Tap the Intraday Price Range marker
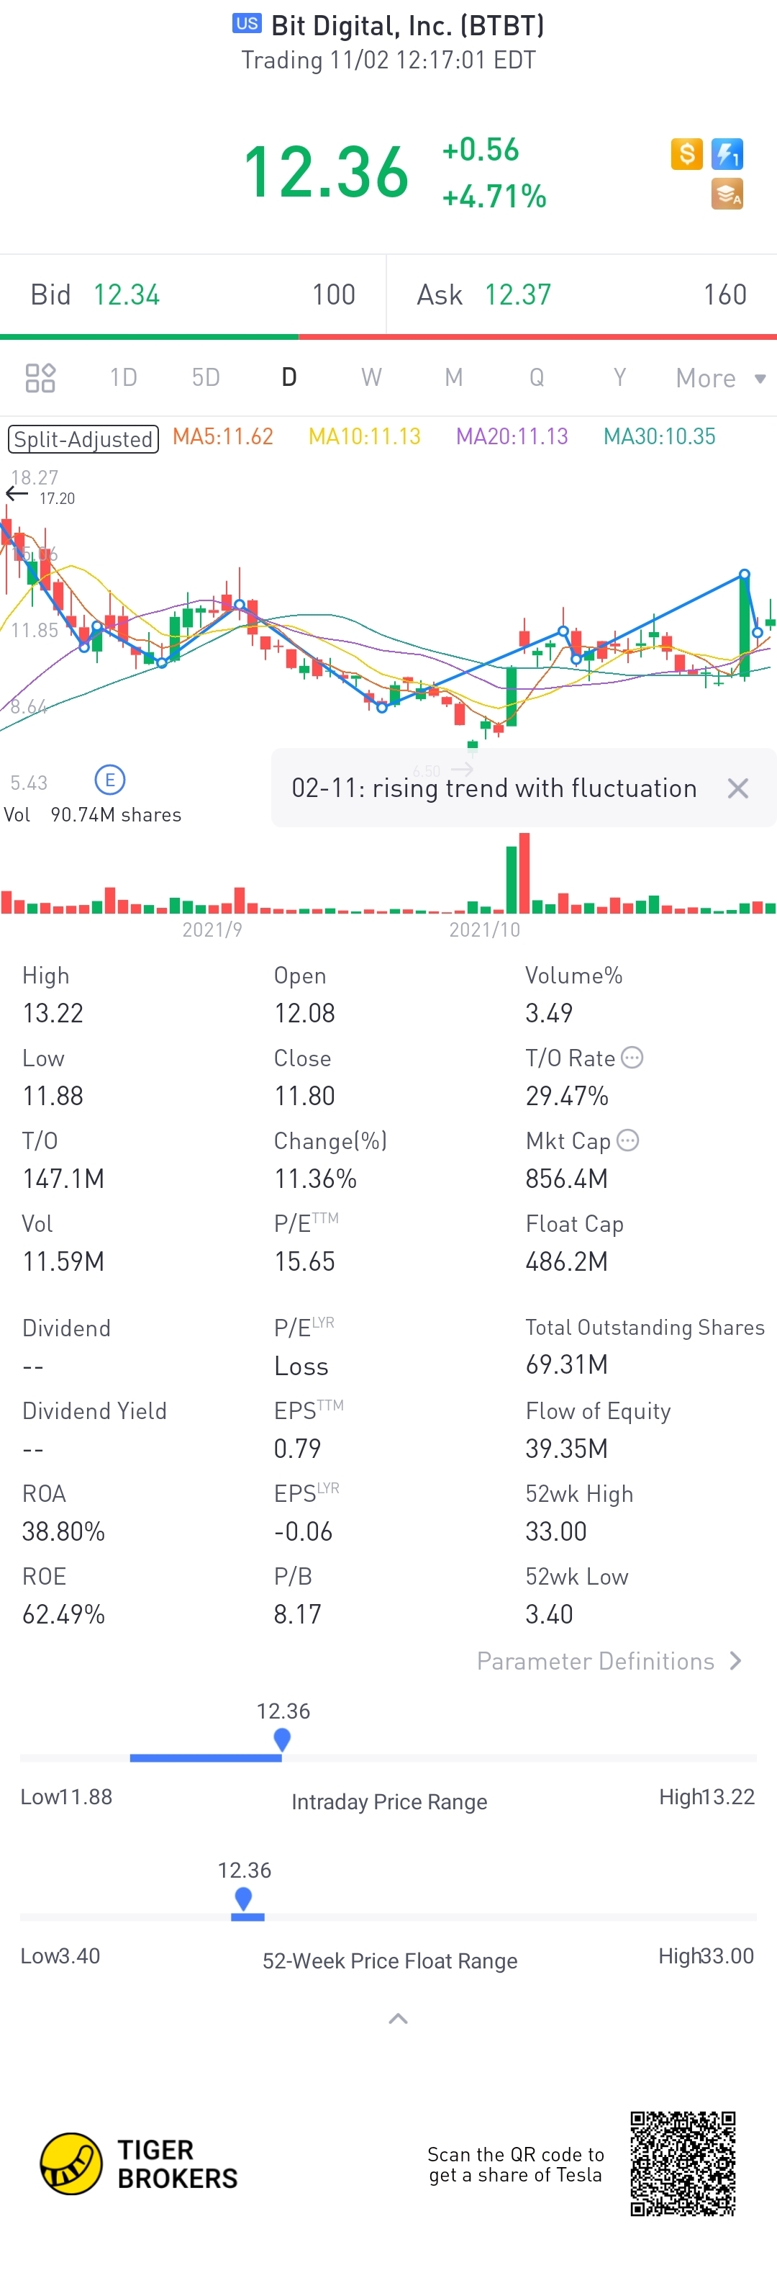 (x=282, y=1739)
